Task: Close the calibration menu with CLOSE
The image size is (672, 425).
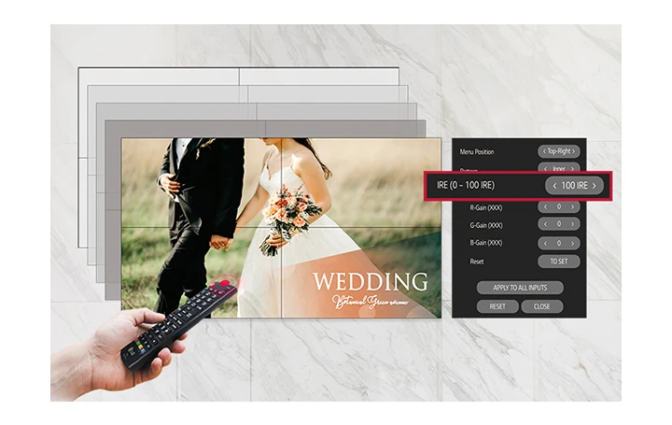Action: [x=541, y=306]
